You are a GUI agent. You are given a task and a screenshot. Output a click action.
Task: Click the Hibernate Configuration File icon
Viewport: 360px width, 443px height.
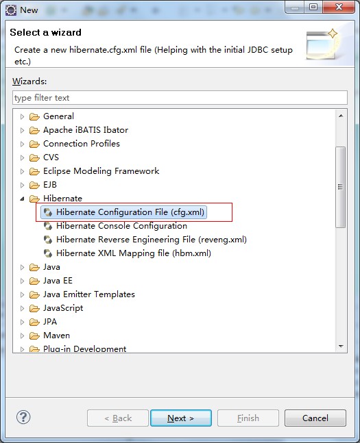[48, 212]
